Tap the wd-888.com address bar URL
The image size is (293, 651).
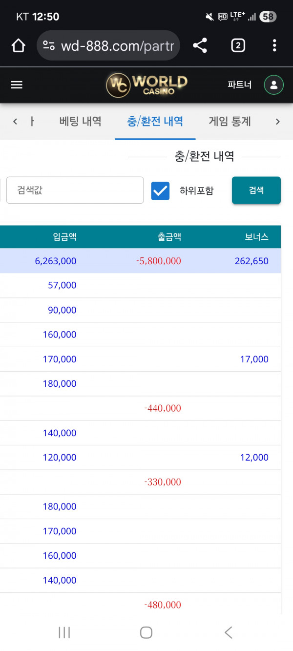click(x=117, y=46)
